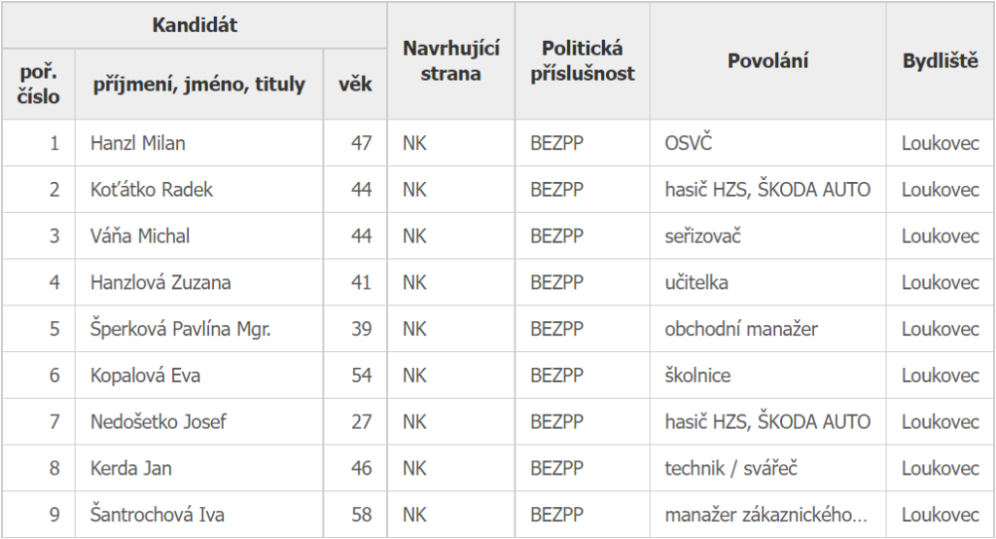Select candidate name Hanzl Milan

138,143
